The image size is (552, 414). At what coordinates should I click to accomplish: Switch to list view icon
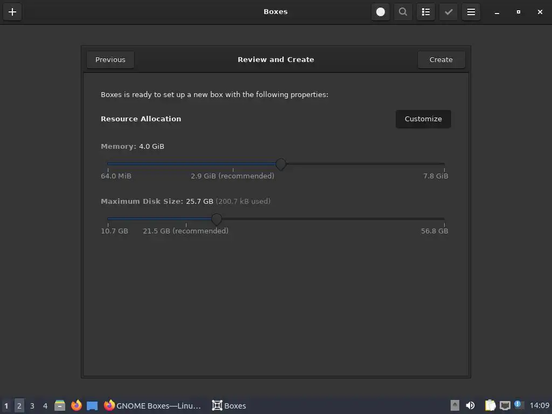click(x=426, y=12)
